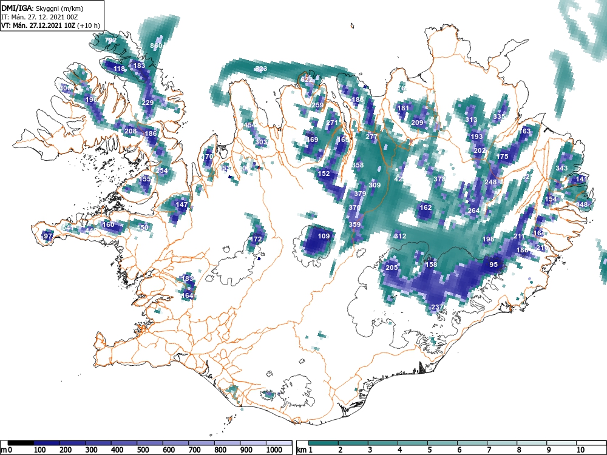Click the visibility value 313

pos(471,120)
